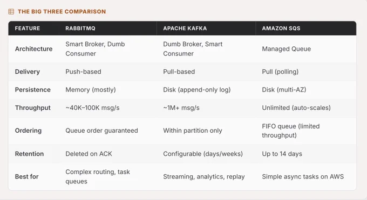The height and width of the screenshot is (200, 367).
Task: Click the 'Push-based' cell
Action: point(83,72)
